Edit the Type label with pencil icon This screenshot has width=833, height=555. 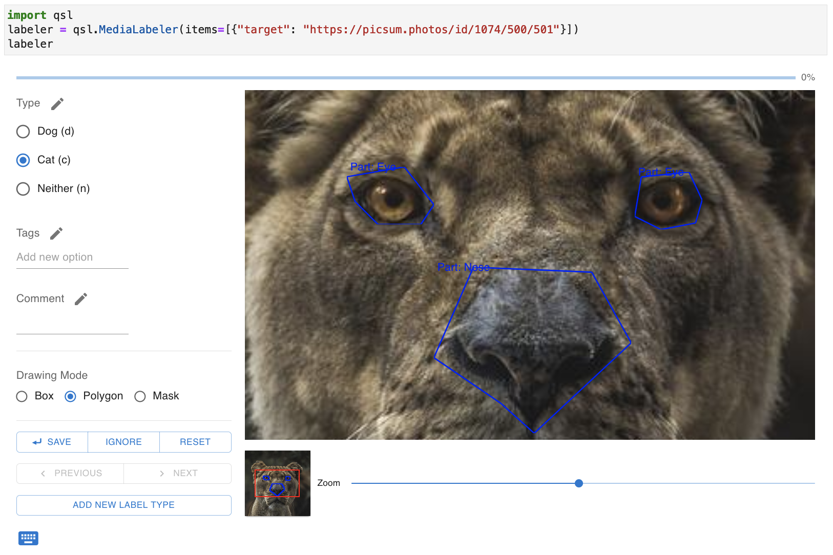pyautogui.click(x=57, y=104)
